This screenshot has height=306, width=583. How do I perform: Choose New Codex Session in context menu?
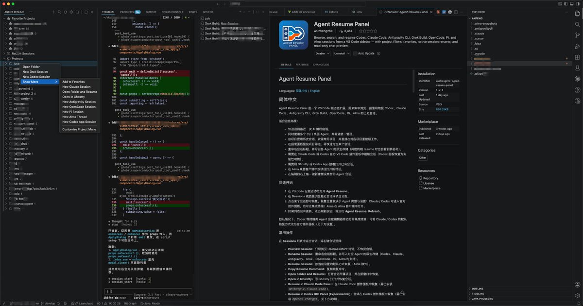pos(40,77)
